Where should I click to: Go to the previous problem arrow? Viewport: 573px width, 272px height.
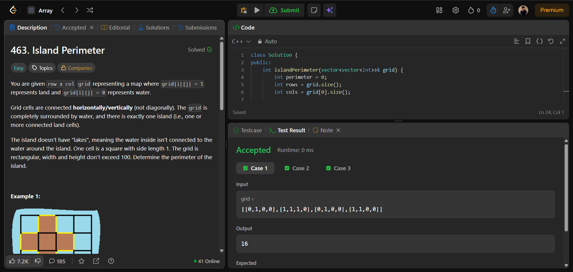pyautogui.click(x=63, y=10)
